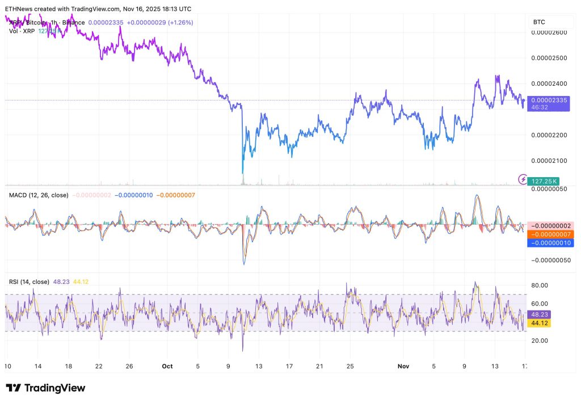Click the MACD (12, 26, close) indicator label
The image size is (581, 403).
tap(40, 195)
